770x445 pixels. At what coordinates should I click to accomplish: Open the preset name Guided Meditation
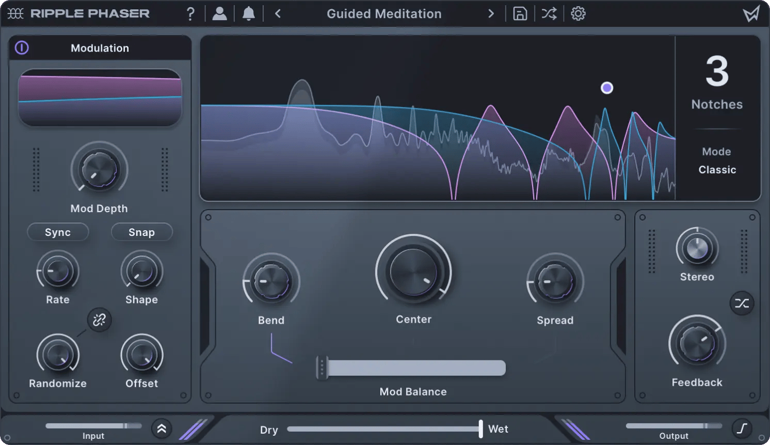click(384, 14)
